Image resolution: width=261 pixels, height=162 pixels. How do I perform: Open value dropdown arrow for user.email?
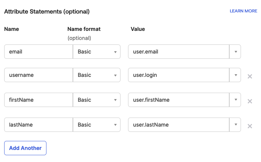(235, 52)
